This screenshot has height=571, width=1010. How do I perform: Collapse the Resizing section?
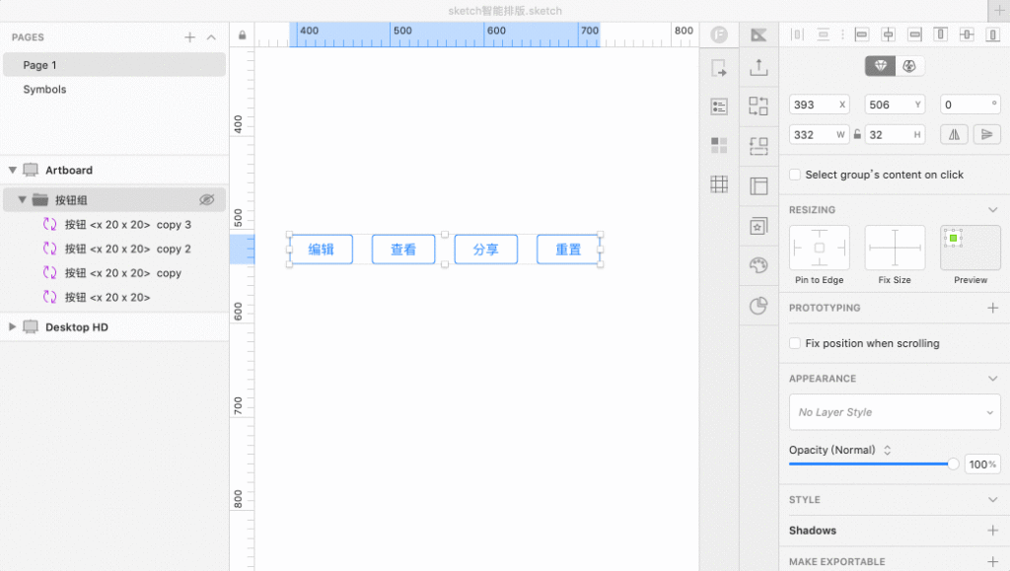pyautogui.click(x=992, y=210)
